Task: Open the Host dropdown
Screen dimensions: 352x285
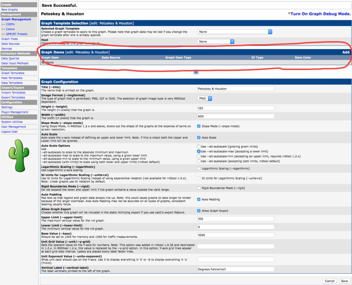Action: 216,41
